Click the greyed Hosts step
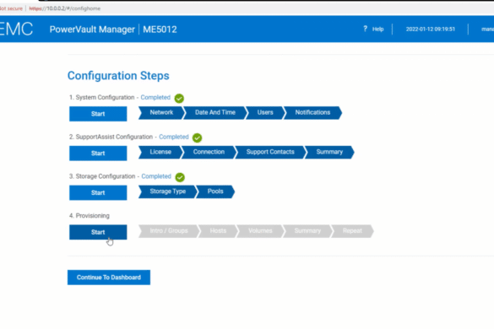Viewport: 494px width, 329px height. click(218, 231)
